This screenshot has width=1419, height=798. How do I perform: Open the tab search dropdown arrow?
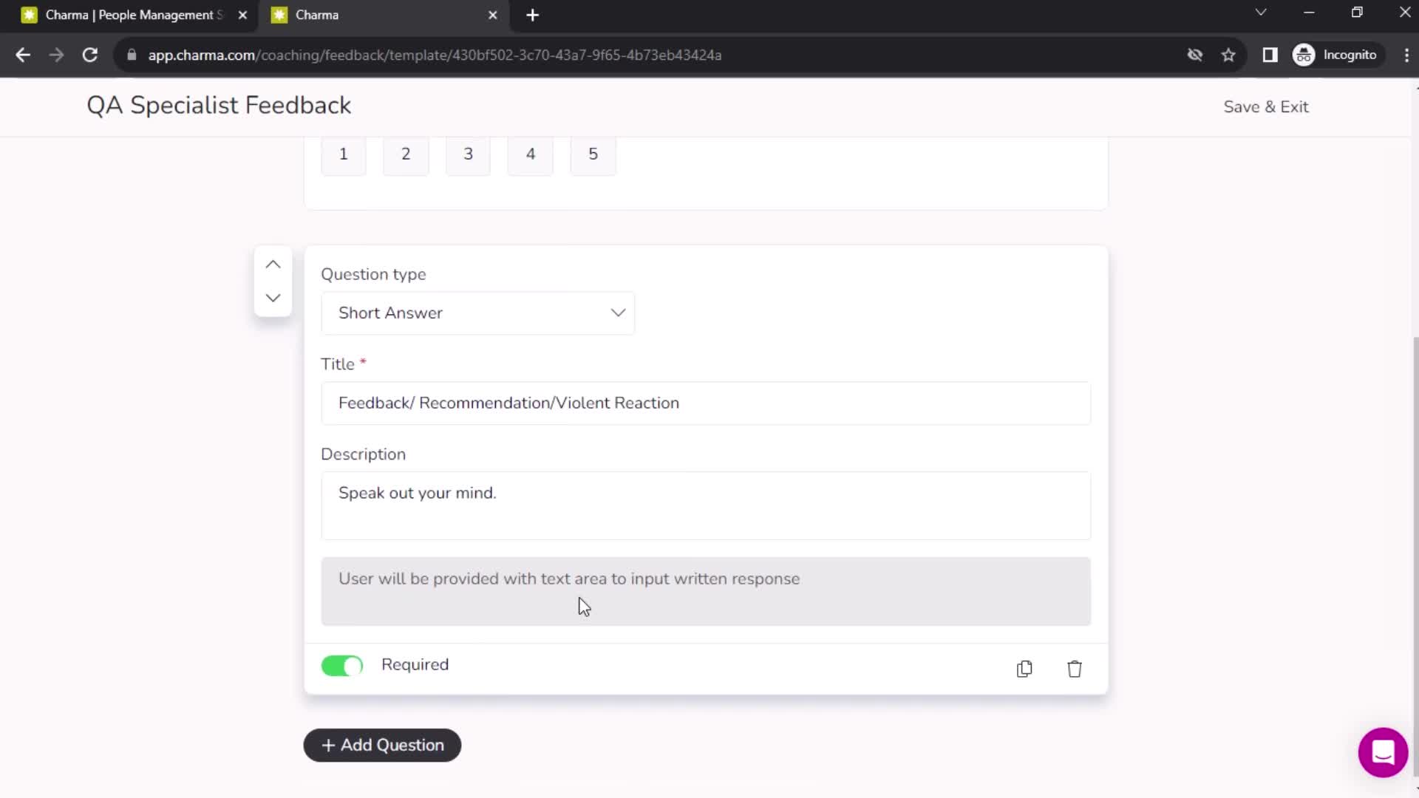click(1261, 13)
